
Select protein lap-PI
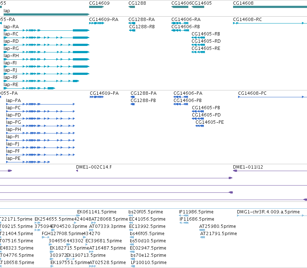tap(40, 140)
